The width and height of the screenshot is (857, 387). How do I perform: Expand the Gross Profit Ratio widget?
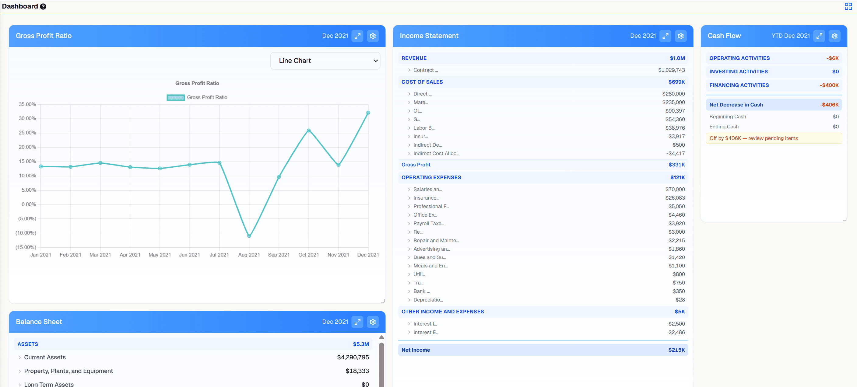tap(357, 36)
